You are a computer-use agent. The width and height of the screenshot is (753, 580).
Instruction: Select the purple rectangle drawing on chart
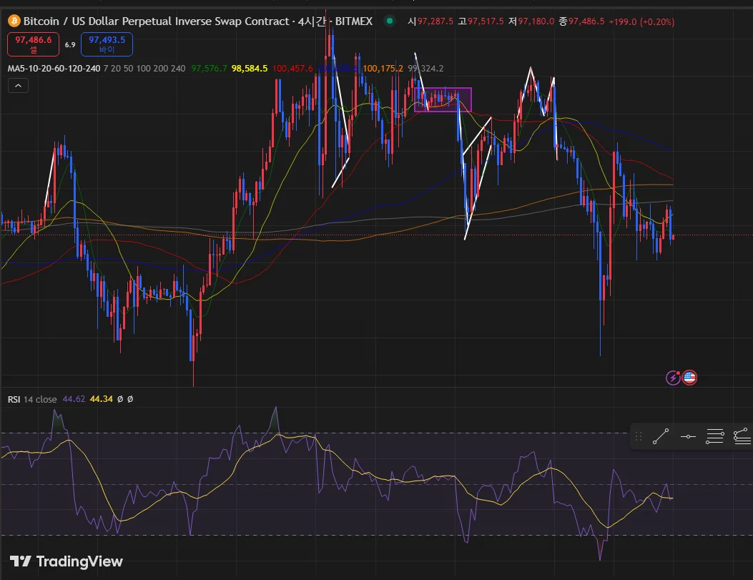[443, 100]
